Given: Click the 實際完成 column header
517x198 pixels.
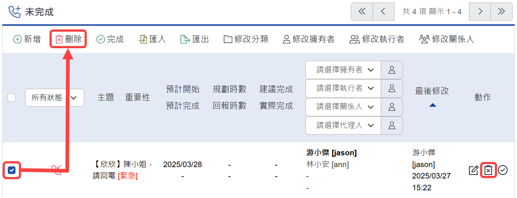Looking at the screenshot, I should [276, 106].
